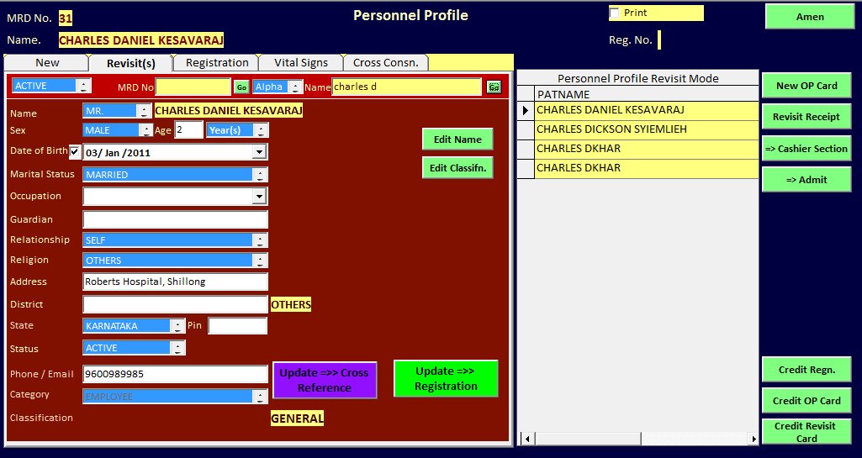
Task: Open the Status ACTIVE dropdown in the form
Action: click(x=134, y=348)
